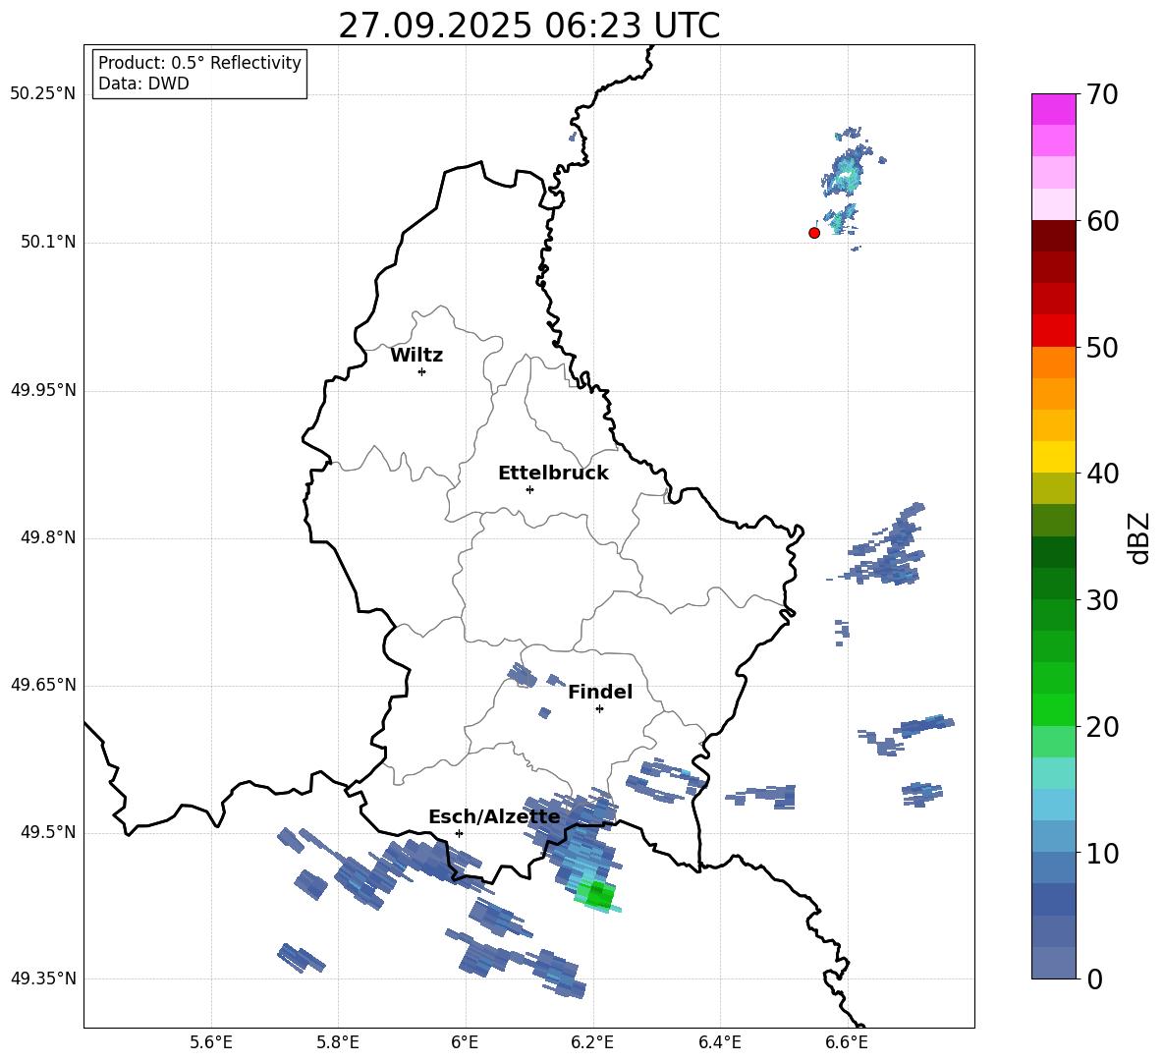
Task: Click the Product 0.5° Reflectivity info box
Action: (x=199, y=73)
